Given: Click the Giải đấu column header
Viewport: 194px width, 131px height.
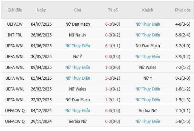Looking at the screenshot, I should [15, 10].
